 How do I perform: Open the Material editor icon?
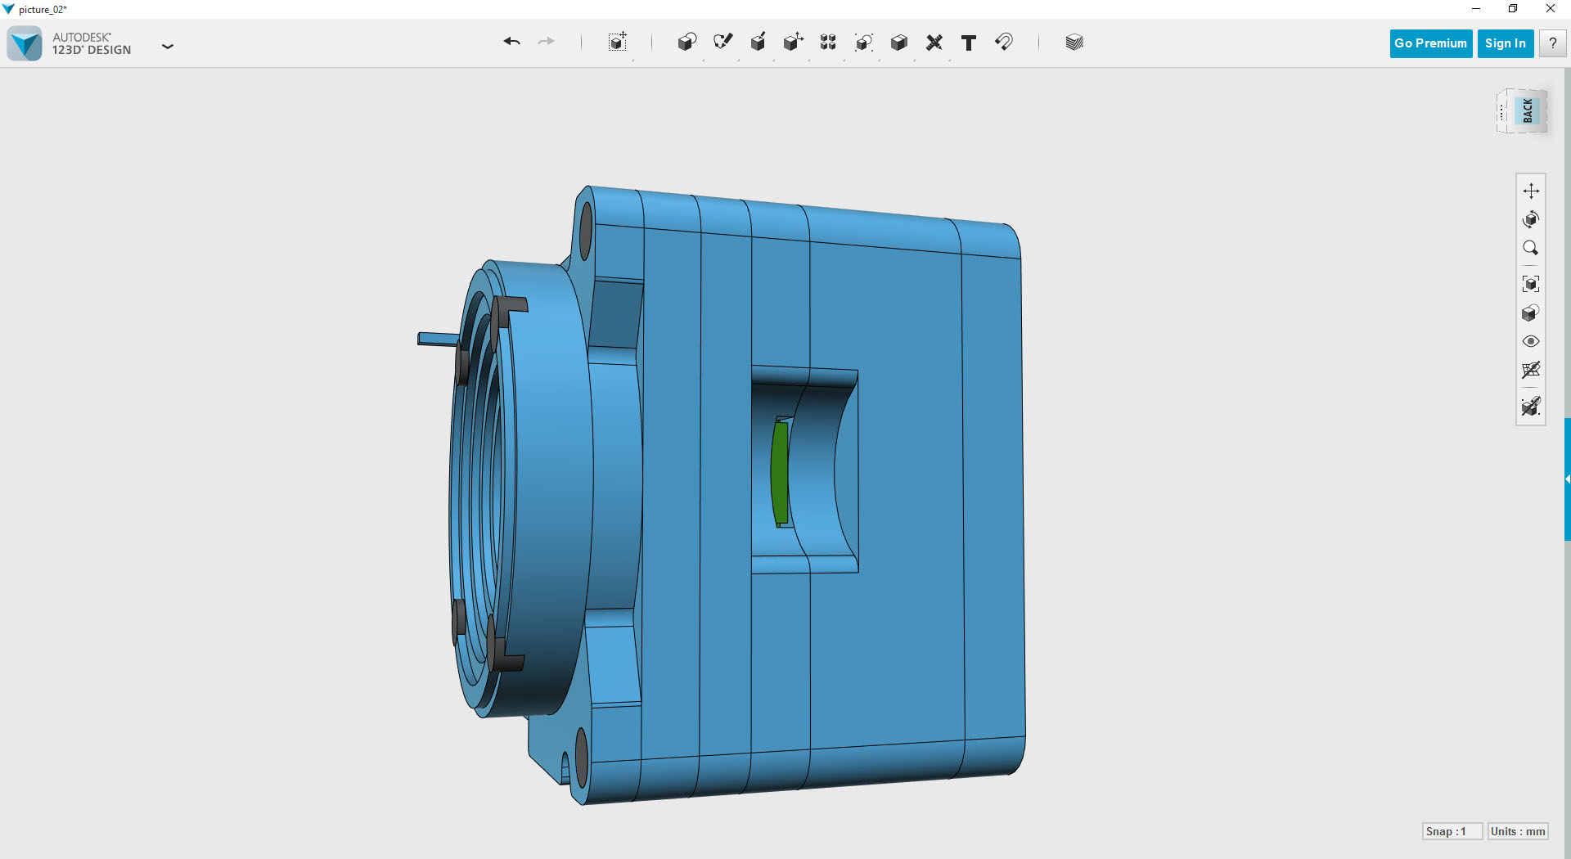1074,42
